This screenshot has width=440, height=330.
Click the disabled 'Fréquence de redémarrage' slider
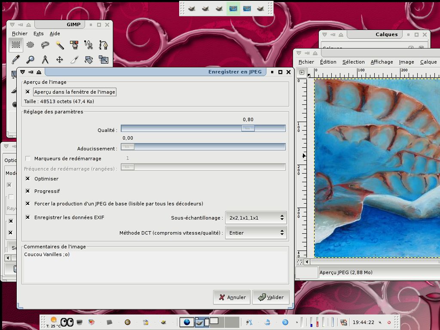[203, 167]
